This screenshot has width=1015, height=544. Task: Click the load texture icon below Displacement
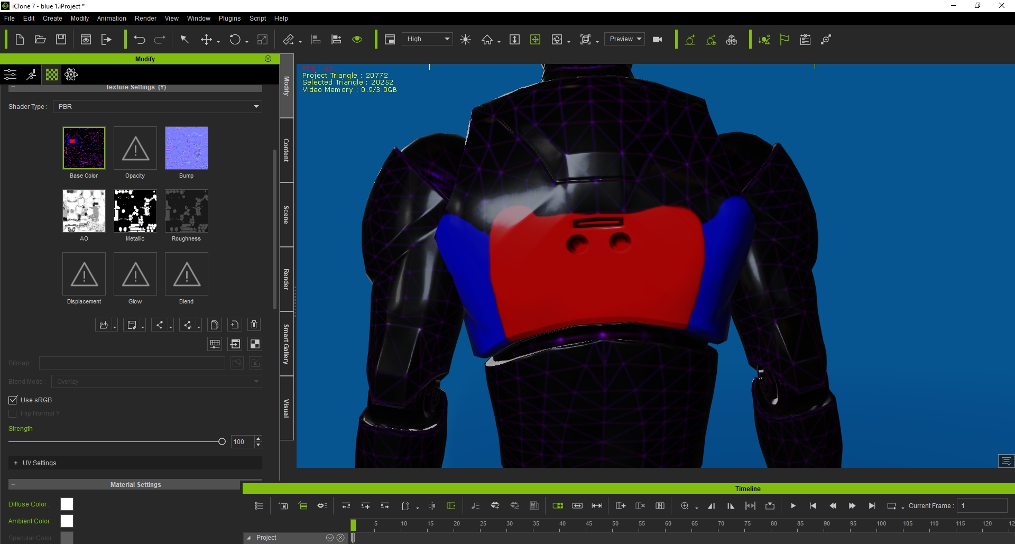[x=104, y=325]
